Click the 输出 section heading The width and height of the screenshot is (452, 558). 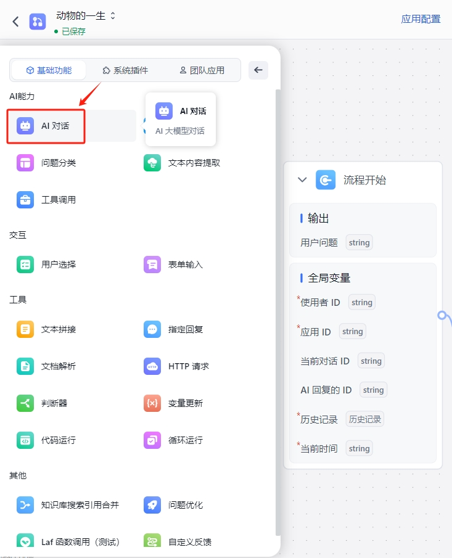[319, 218]
